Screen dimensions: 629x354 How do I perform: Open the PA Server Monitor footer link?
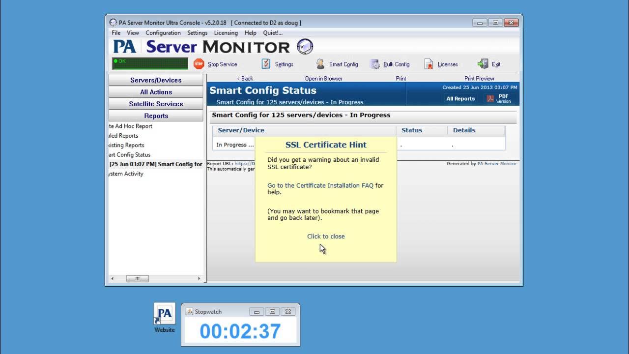(x=497, y=164)
